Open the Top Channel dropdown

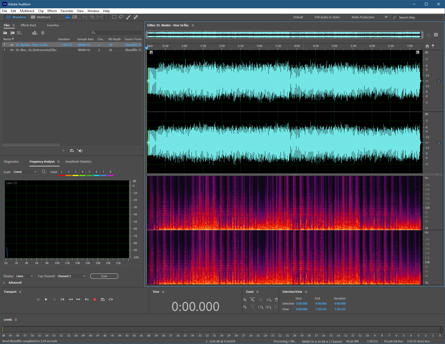click(71, 276)
